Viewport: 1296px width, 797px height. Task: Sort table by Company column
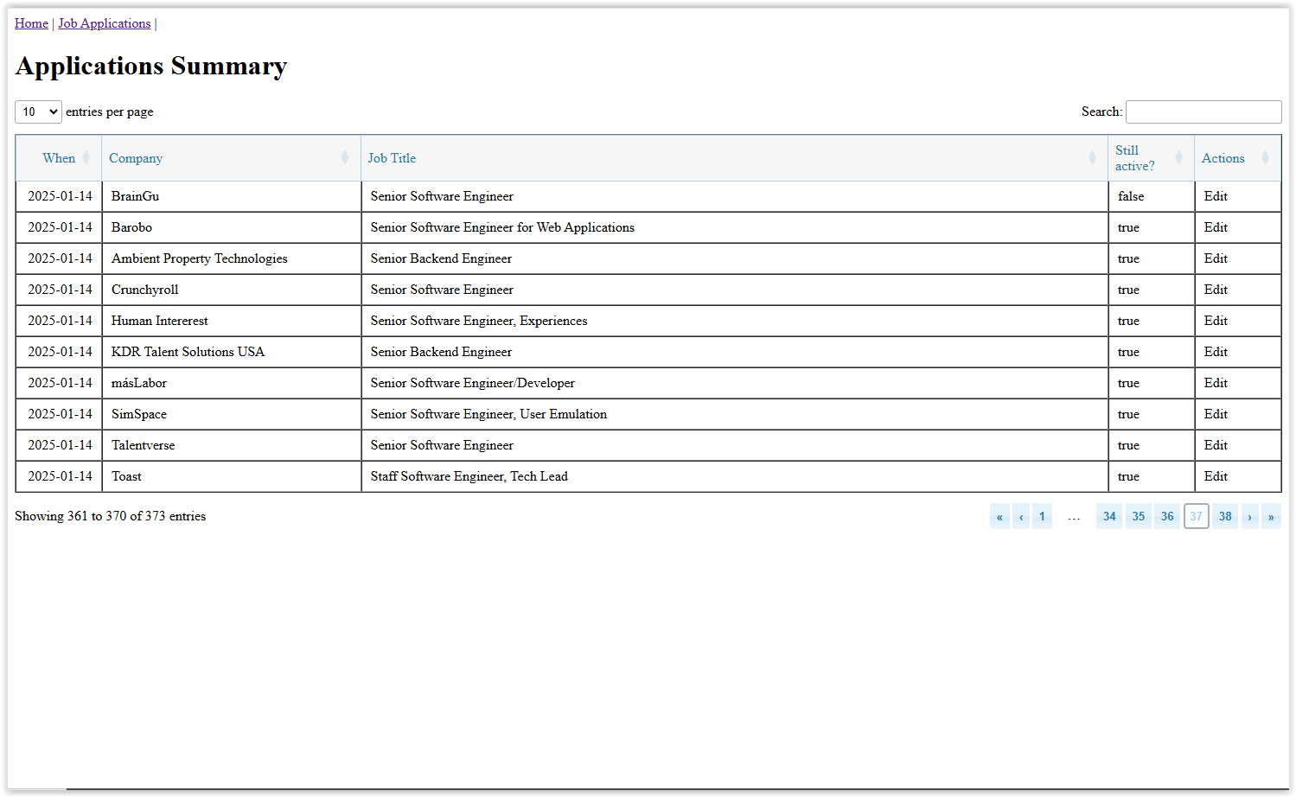click(232, 158)
